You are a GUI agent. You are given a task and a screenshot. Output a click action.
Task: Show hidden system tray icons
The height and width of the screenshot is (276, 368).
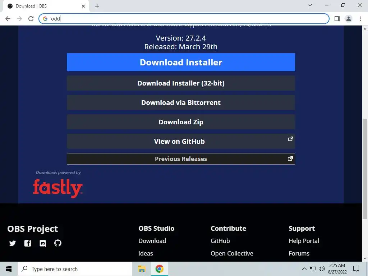pos(304,269)
